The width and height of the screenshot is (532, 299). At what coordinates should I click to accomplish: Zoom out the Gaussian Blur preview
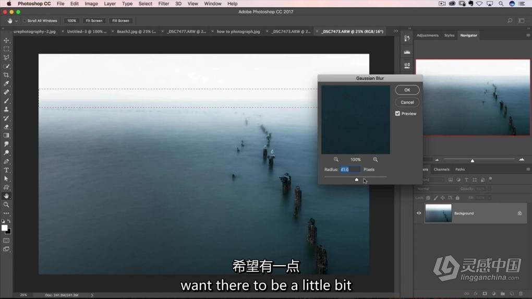(x=336, y=159)
